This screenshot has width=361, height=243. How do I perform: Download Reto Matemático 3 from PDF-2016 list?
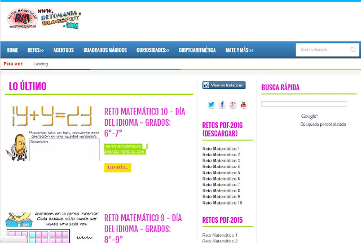pos(221,161)
